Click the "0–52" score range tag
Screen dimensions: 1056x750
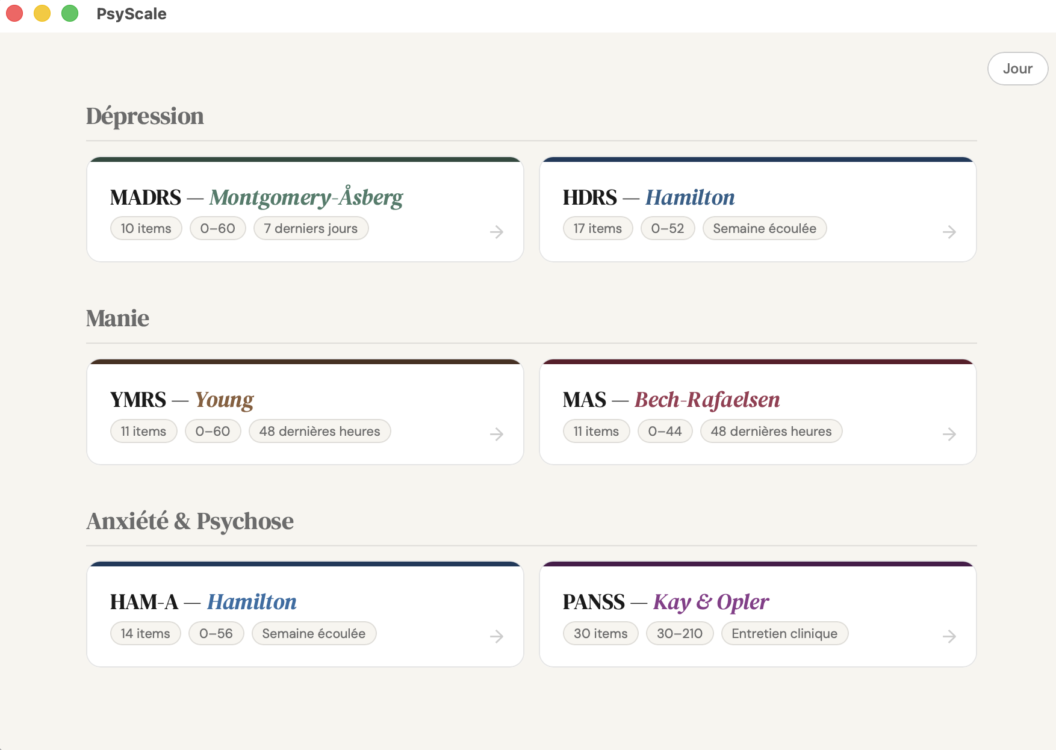[x=668, y=229]
